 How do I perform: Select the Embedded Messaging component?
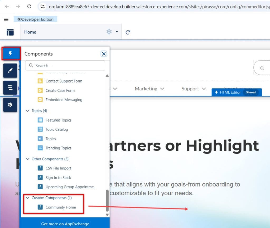[x=64, y=100]
